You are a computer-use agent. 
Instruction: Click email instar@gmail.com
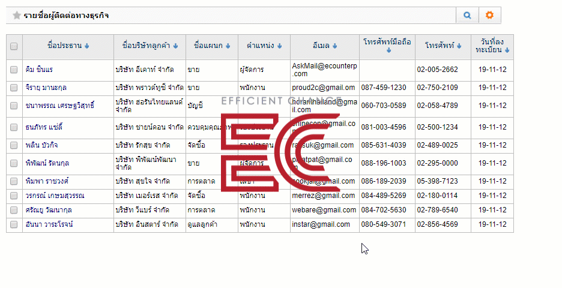321,224
